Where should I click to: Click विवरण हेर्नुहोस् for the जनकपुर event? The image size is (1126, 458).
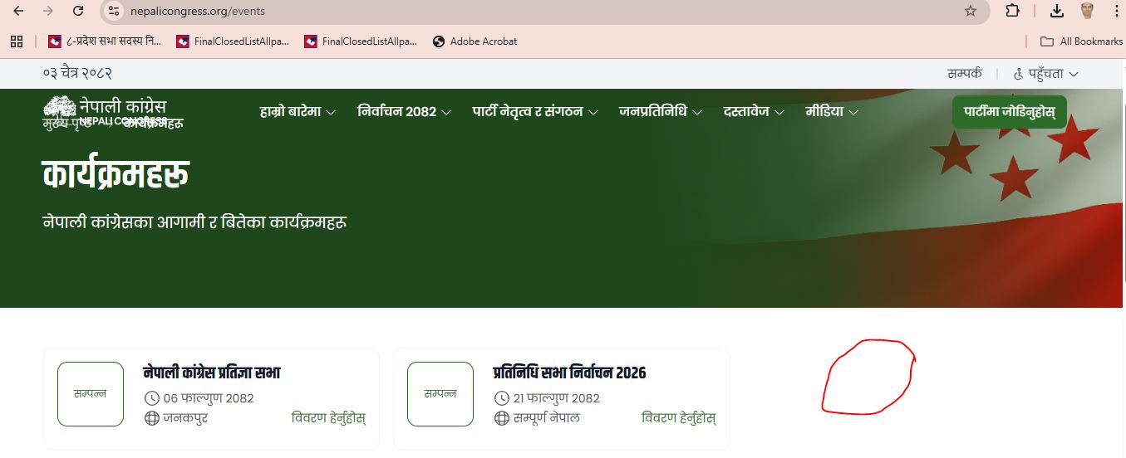[x=328, y=417]
